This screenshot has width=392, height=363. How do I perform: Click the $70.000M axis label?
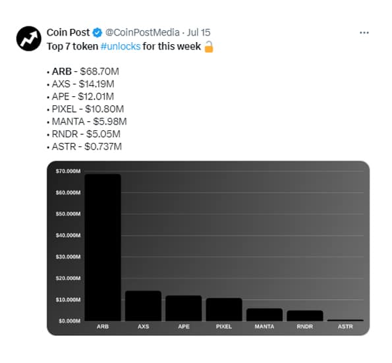coord(68,171)
